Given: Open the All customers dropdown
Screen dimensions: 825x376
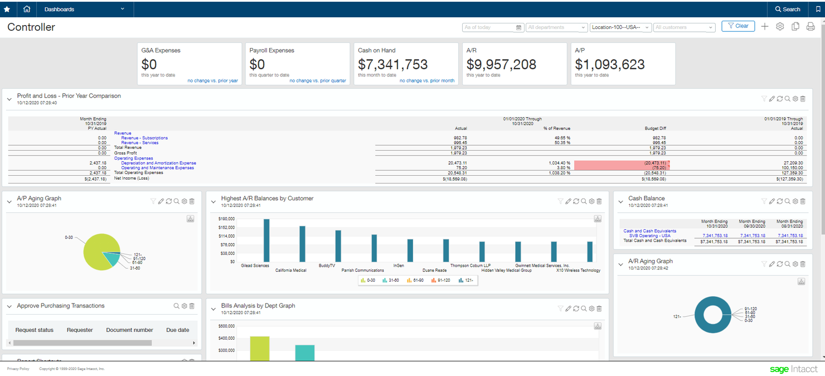Looking at the screenshot, I should pos(683,27).
